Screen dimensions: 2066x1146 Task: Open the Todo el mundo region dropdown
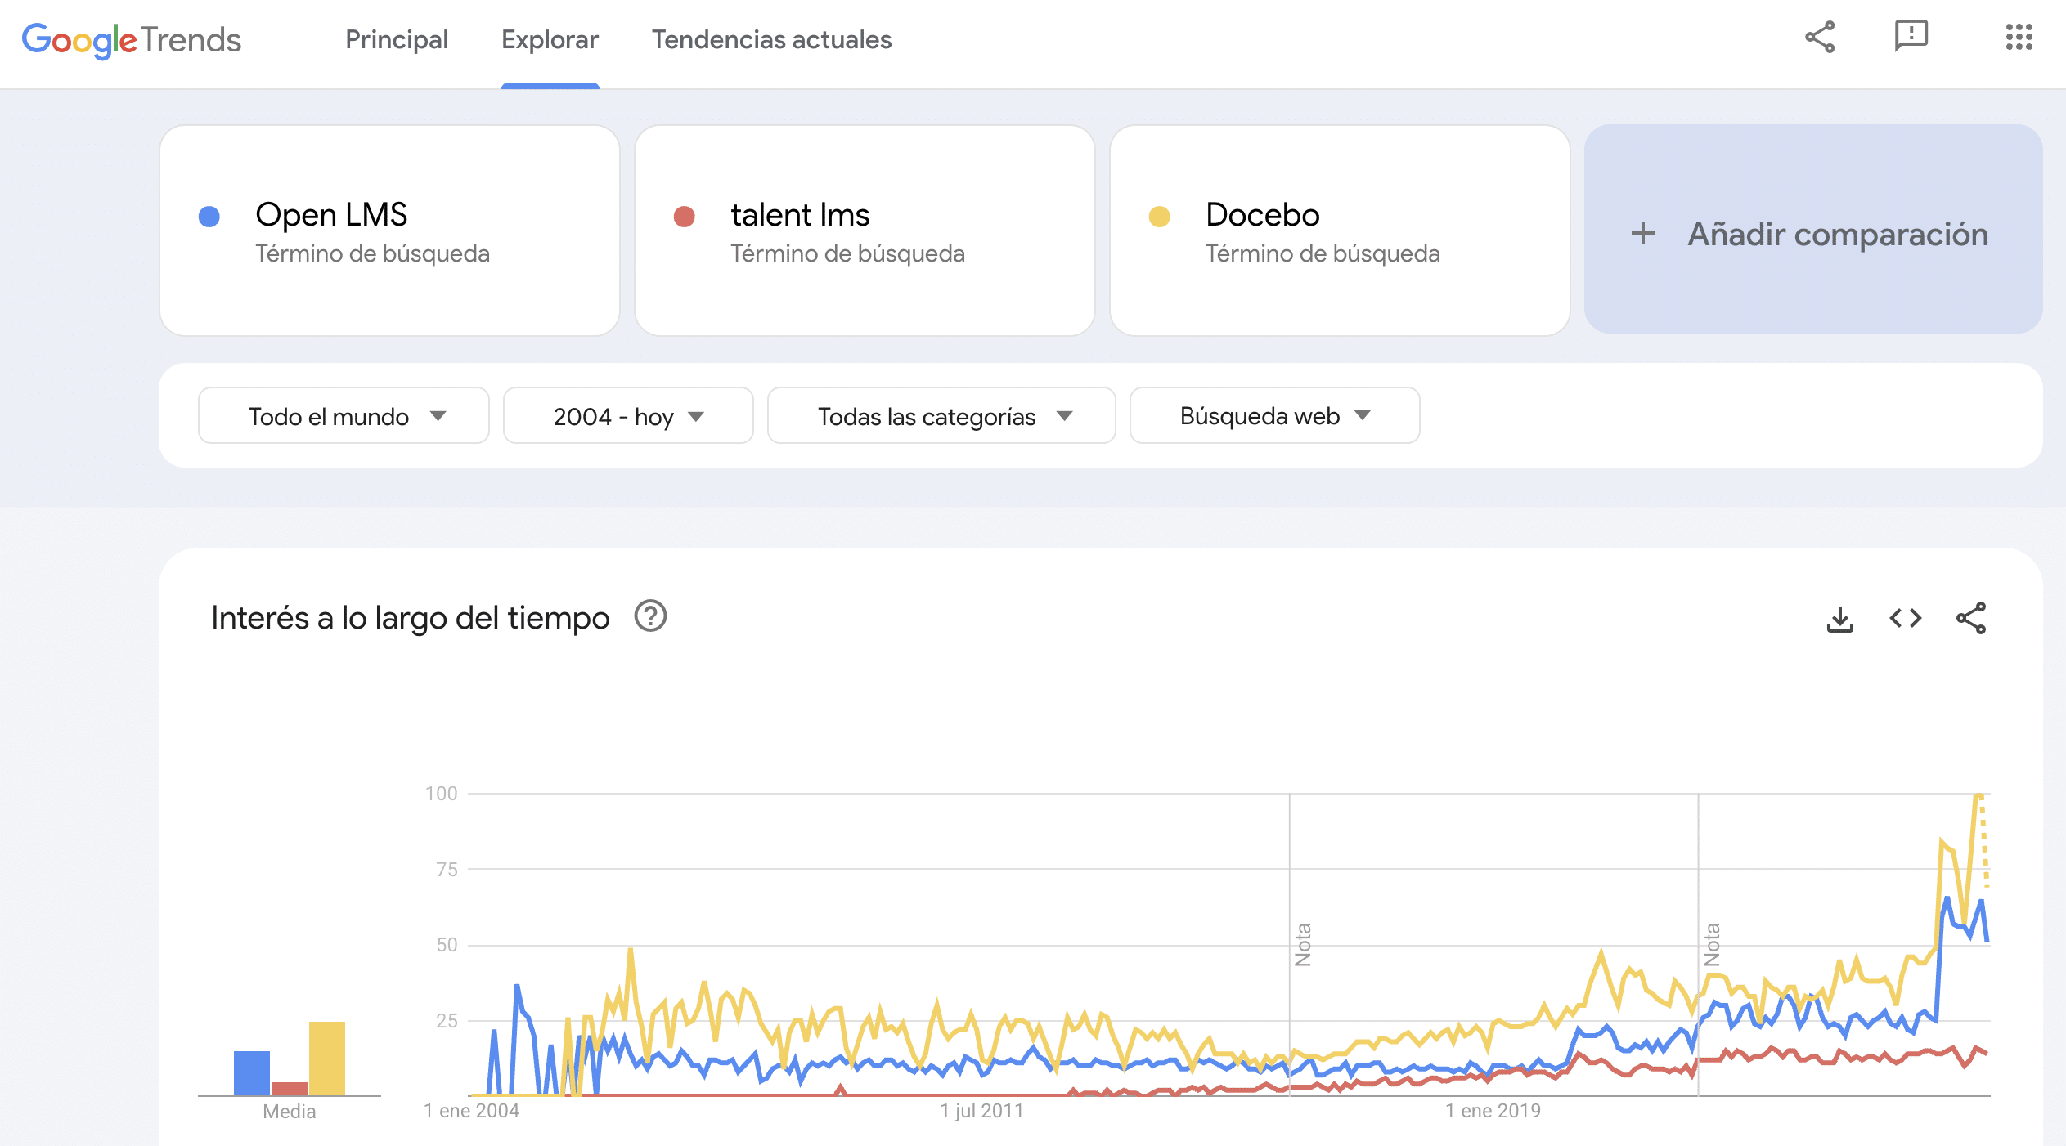pyautogui.click(x=343, y=415)
